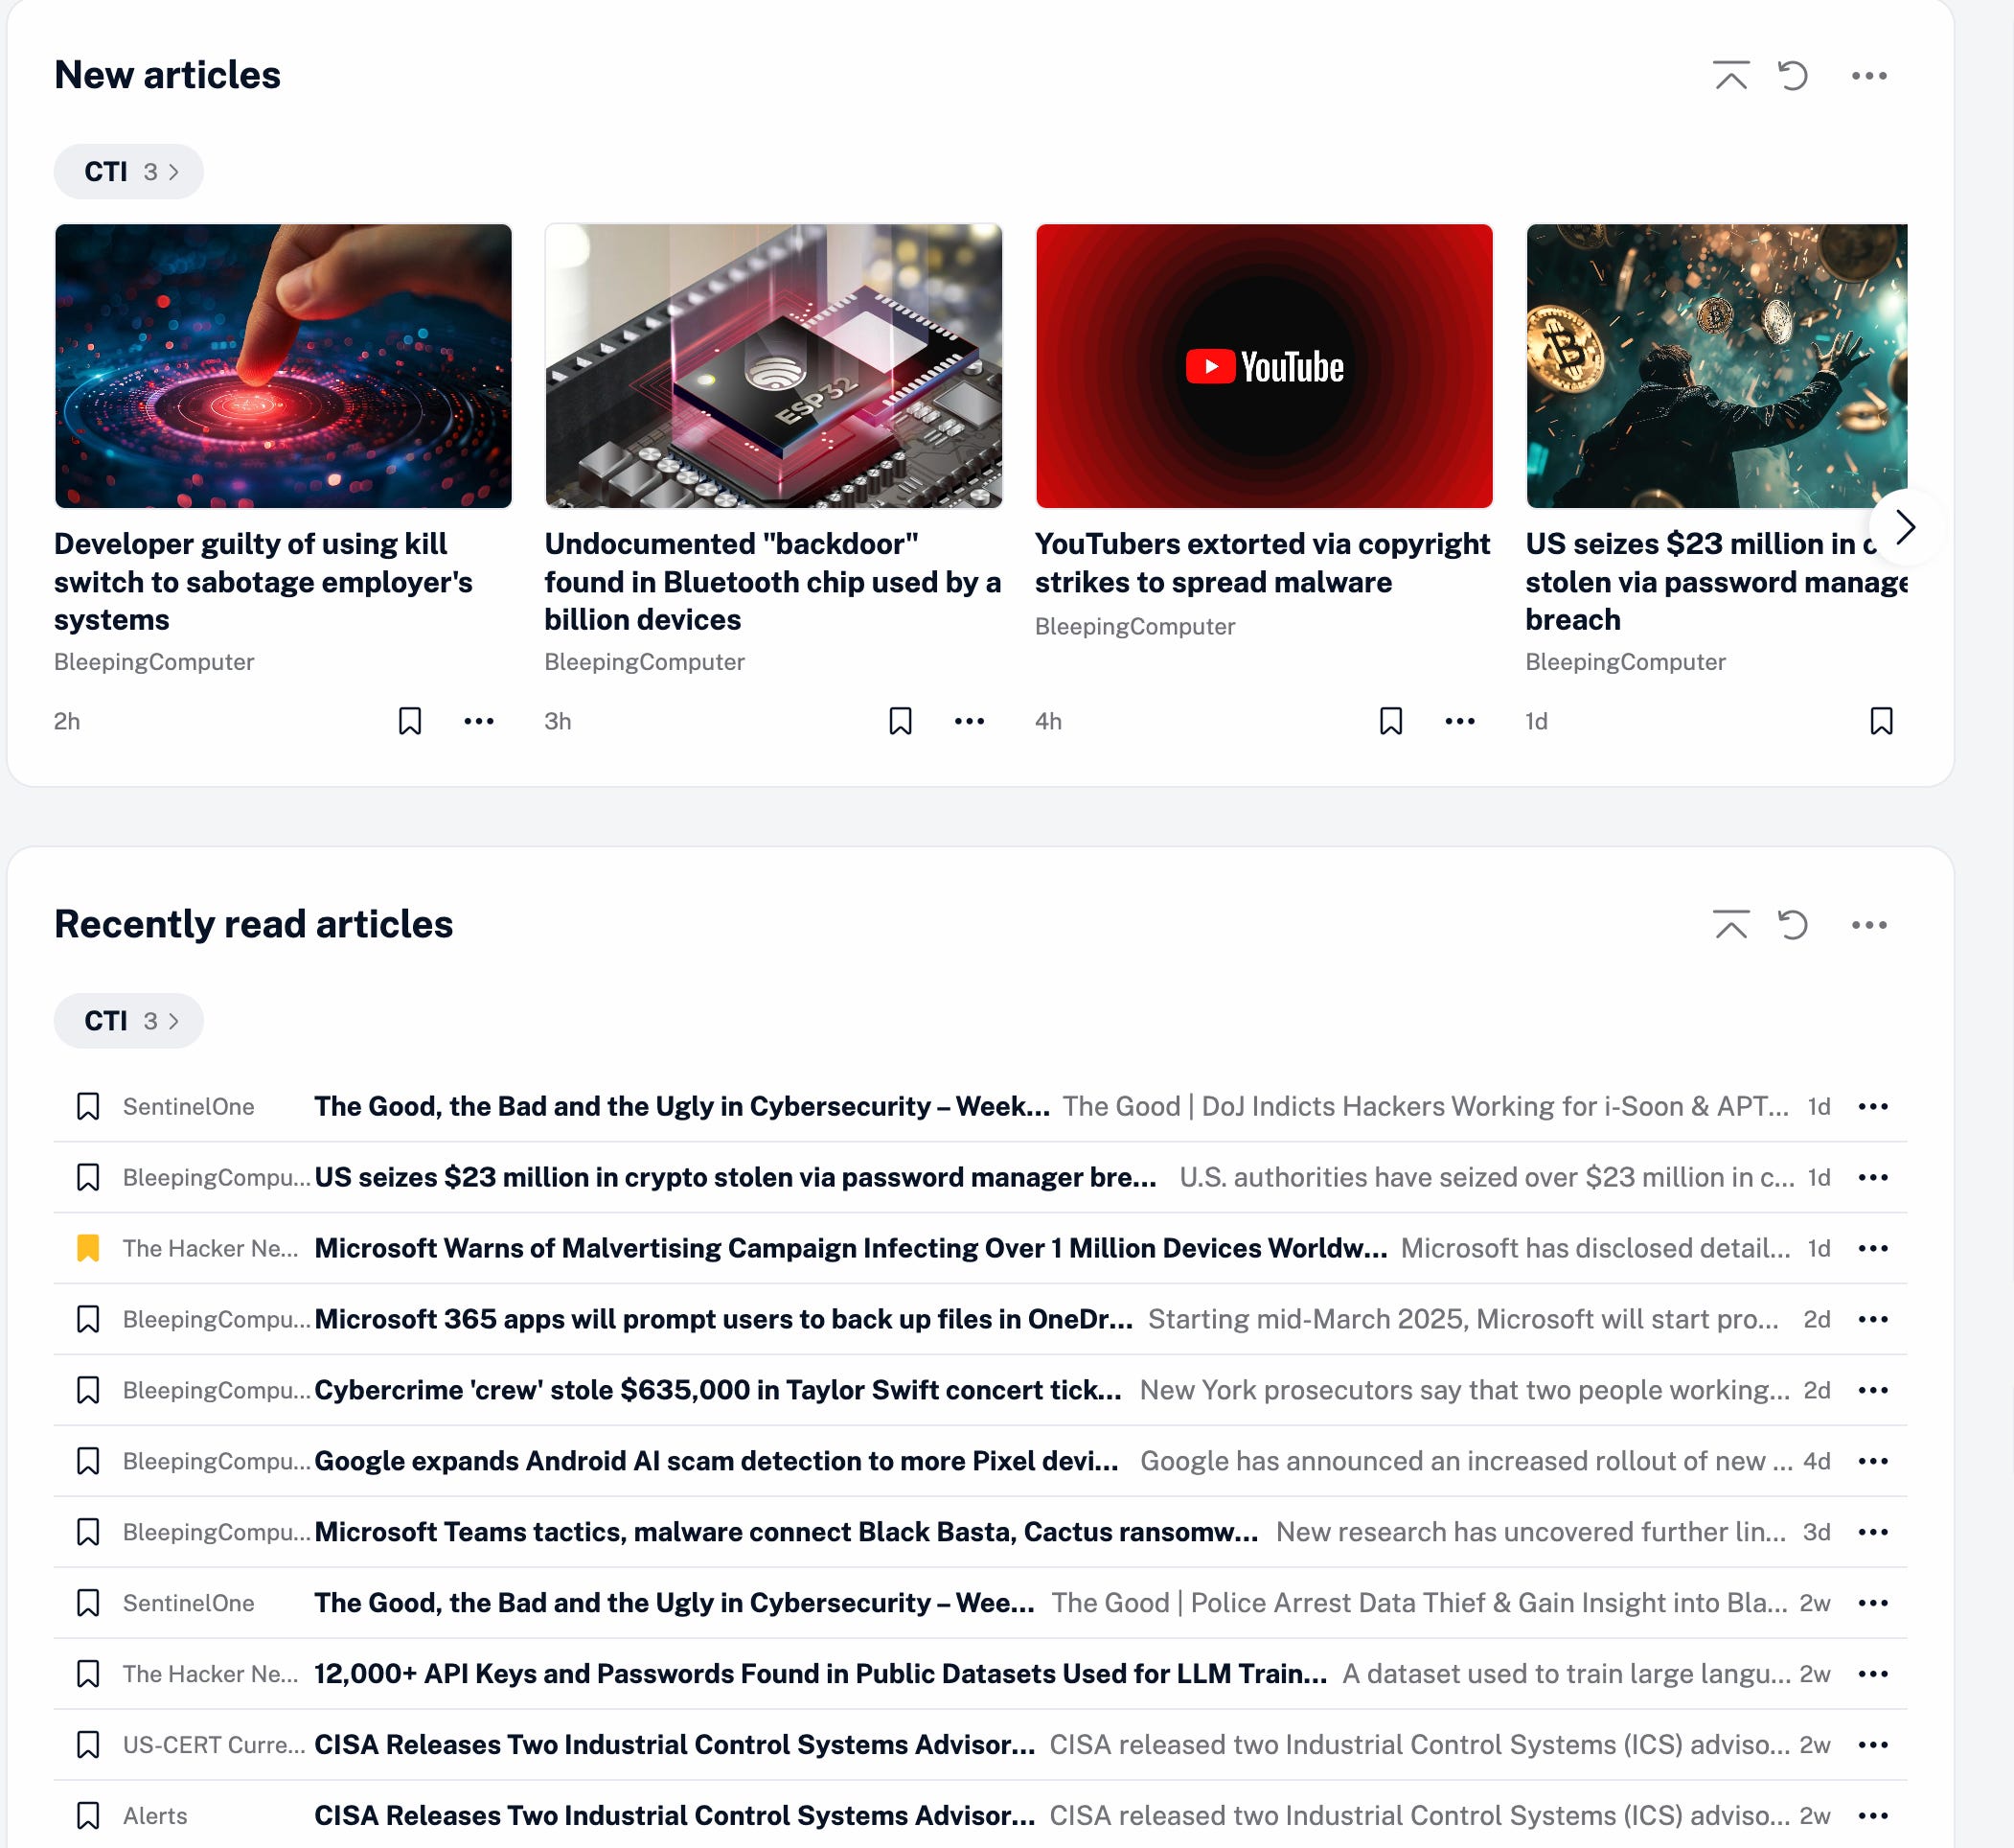Open New articles widget options menu
Screen dimensions: 2014x1848
point(1869,75)
